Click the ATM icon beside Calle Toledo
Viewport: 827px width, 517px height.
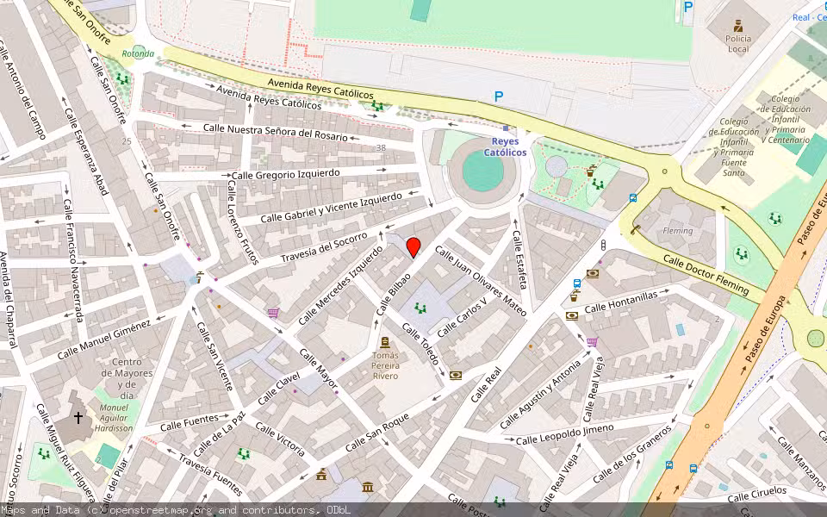tap(455, 376)
